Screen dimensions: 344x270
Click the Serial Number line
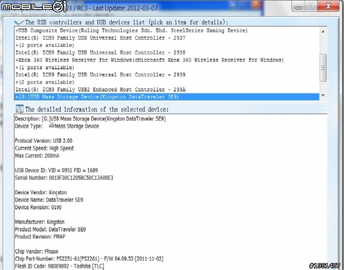[64, 178]
